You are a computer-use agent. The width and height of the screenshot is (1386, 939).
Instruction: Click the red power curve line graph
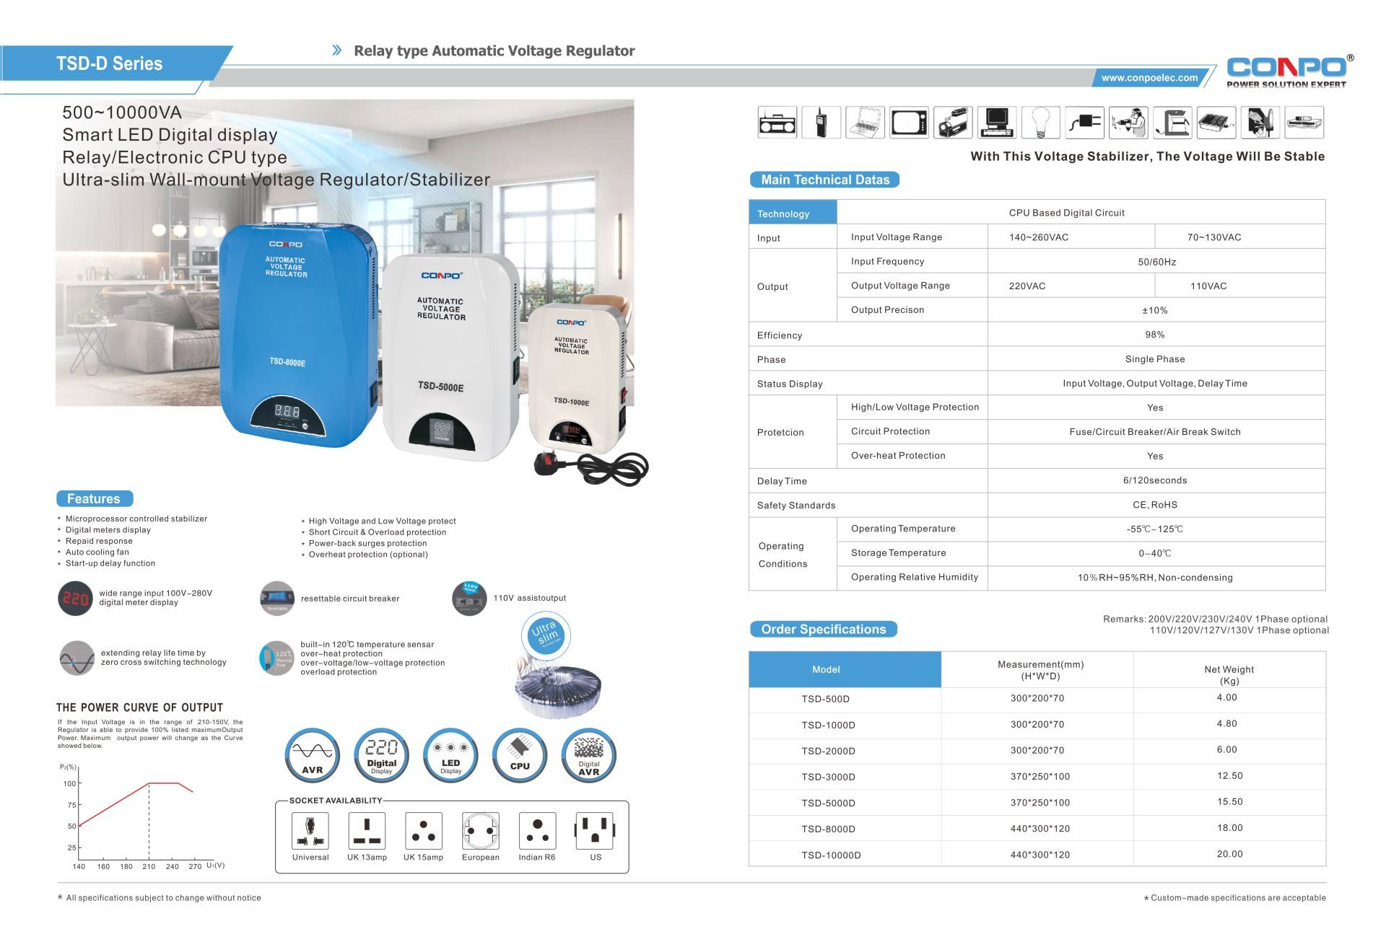[136, 803]
